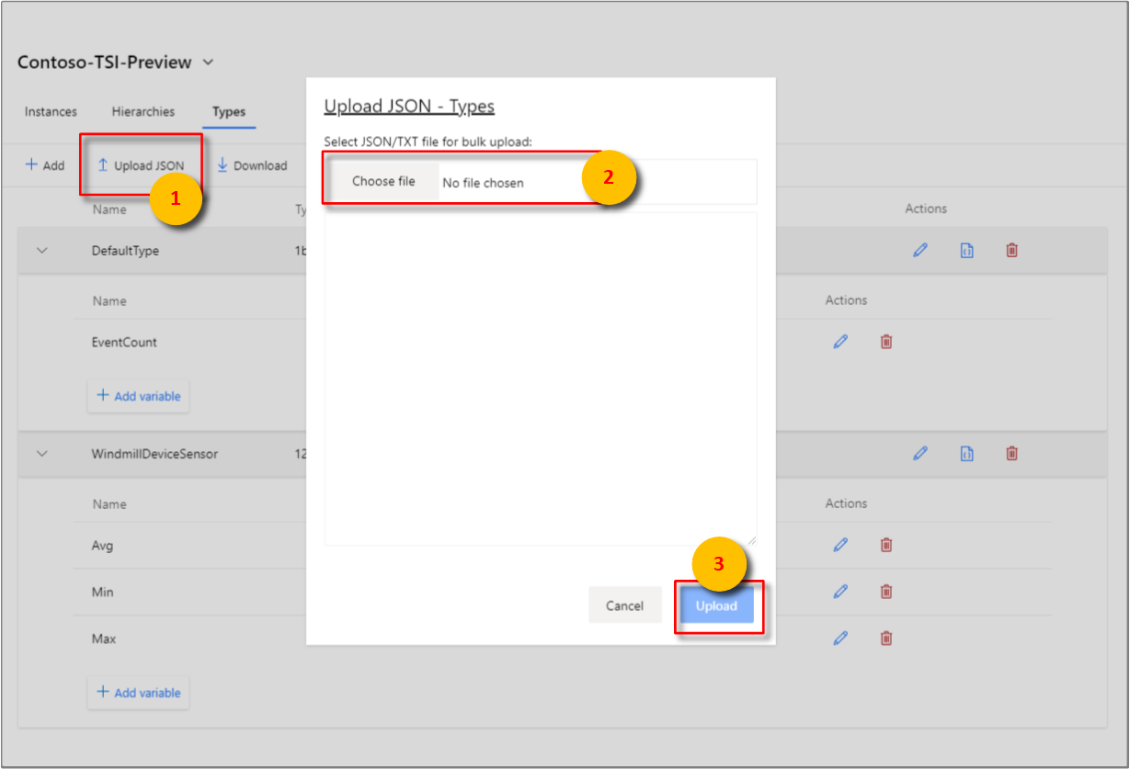Delete WindmillDeviceSensor via trash icon
Image resolution: width=1130 pixels, height=769 pixels.
click(x=1011, y=453)
